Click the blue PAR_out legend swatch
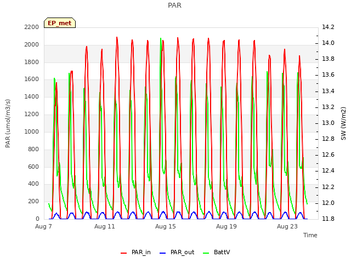 162,253
